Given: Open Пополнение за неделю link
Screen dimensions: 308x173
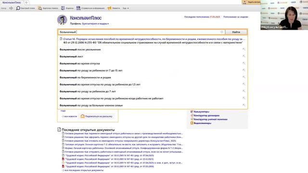Looking at the screenshot, I should point(235,17).
